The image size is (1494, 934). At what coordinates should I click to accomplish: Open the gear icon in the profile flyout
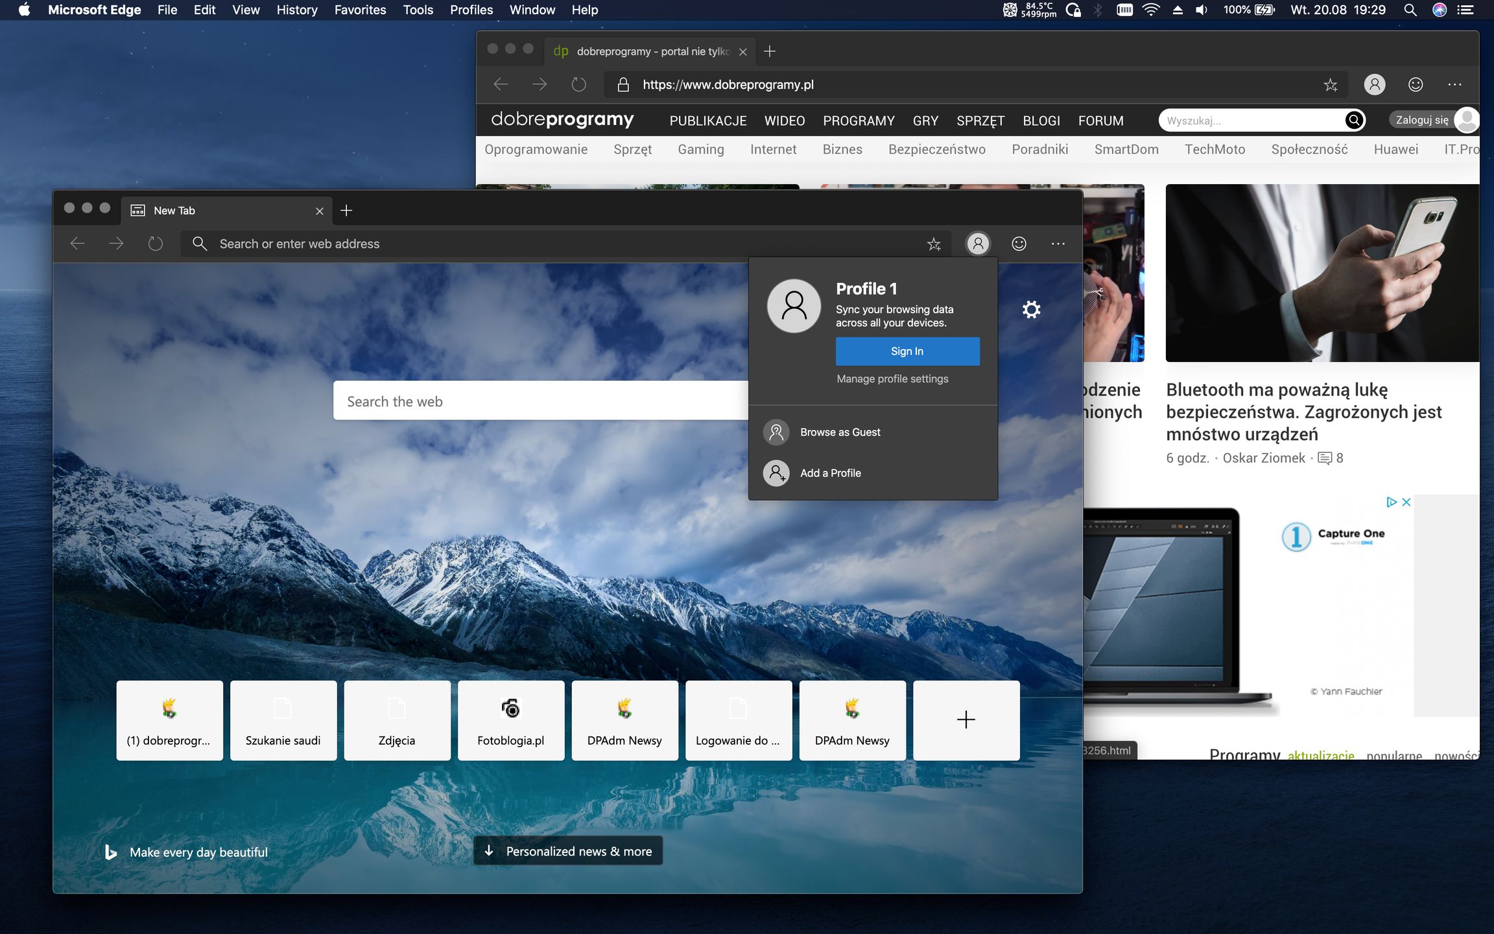1031,309
